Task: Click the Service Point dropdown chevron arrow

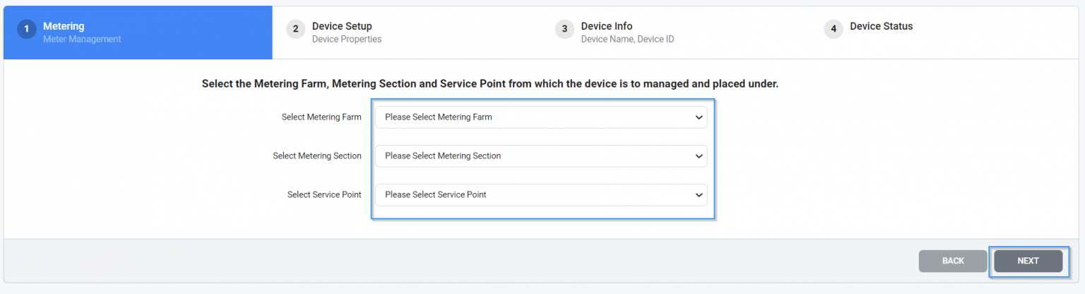Action: [699, 195]
